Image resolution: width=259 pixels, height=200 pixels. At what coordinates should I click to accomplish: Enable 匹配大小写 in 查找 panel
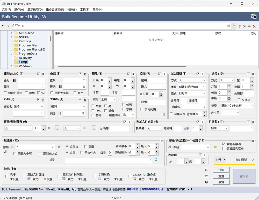(52, 93)
